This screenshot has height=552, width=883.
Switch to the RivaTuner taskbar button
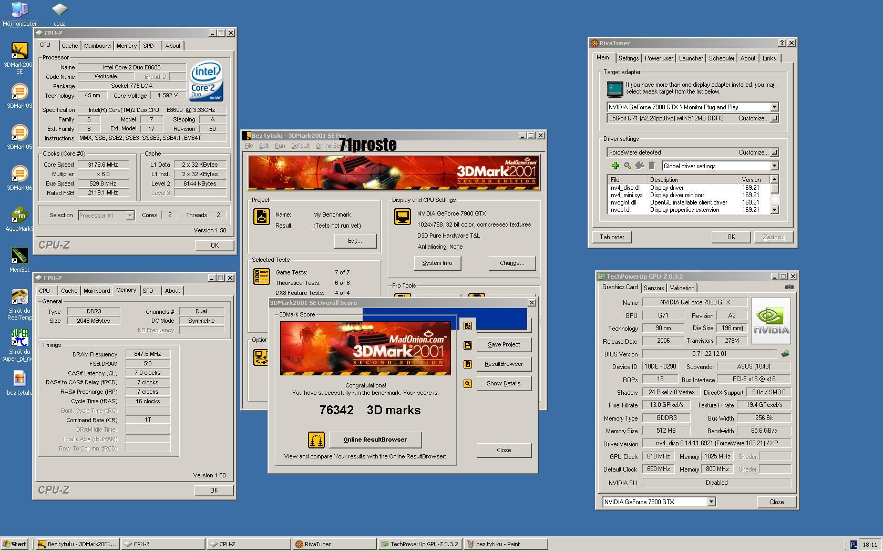(x=334, y=544)
